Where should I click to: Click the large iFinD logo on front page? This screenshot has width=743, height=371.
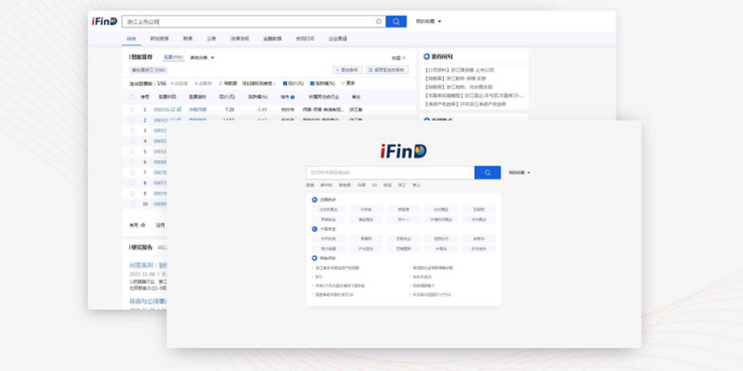tap(403, 151)
